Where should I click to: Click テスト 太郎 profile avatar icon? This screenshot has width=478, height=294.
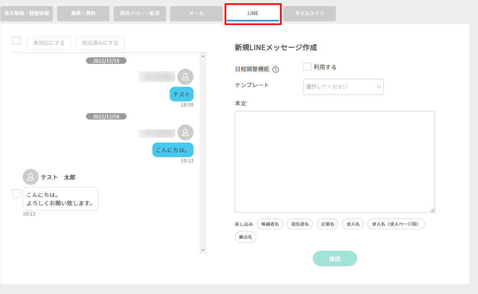(x=31, y=177)
